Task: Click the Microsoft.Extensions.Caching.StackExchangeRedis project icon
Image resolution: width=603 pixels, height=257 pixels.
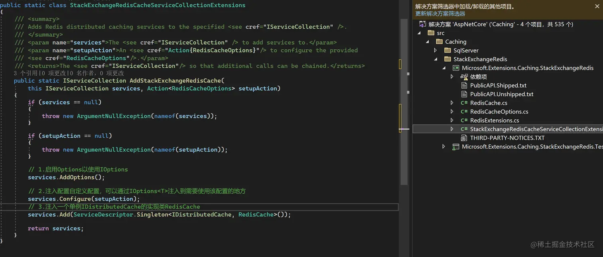Action: pyautogui.click(x=455, y=68)
